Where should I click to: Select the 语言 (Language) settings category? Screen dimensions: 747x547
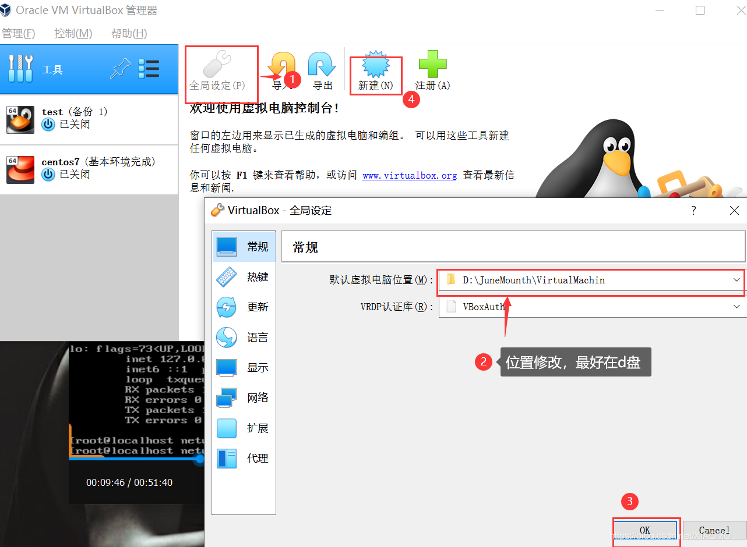coord(244,337)
